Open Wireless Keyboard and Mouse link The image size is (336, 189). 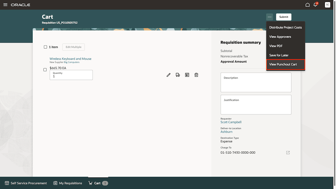pos(71,59)
